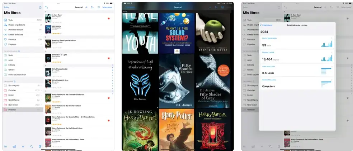Open Próximas lecturas list
Image resolution: width=353 pixels, height=151 pixels.
pyautogui.click(x=23, y=30)
